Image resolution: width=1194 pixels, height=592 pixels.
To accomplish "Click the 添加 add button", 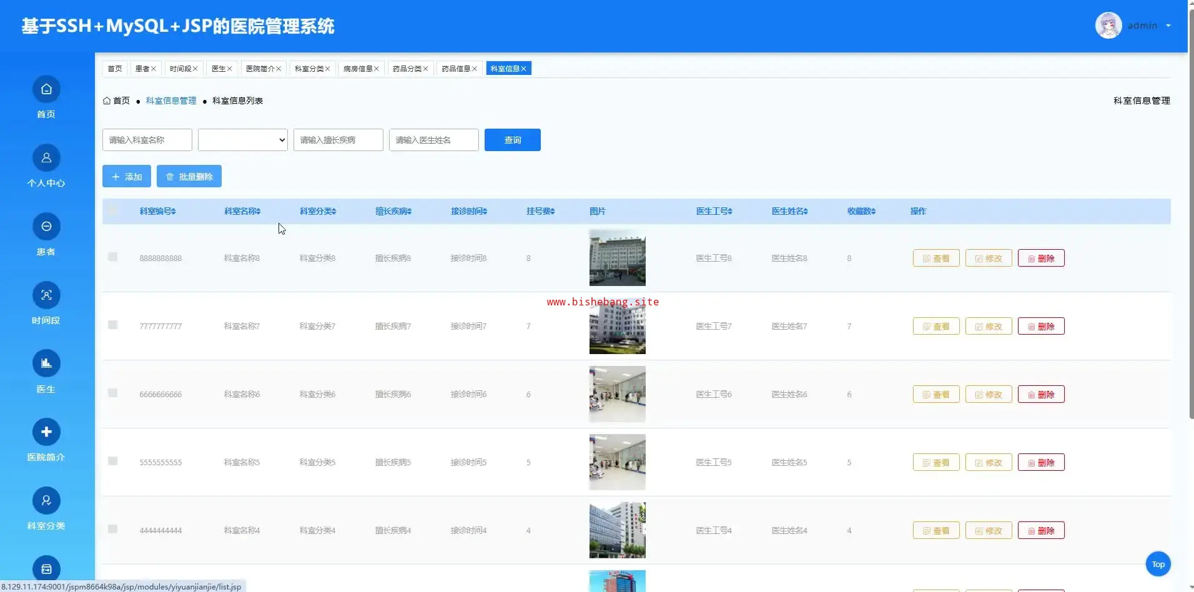I will (x=127, y=177).
